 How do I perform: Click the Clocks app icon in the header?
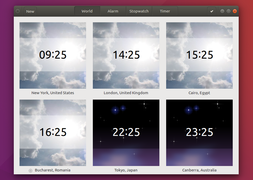pos(18,11)
